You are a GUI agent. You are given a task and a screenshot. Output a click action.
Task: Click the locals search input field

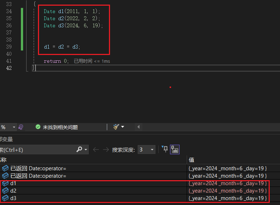[38, 150]
